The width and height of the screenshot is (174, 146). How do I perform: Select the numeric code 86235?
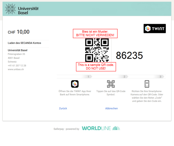pyautogui.click(x=129, y=55)
